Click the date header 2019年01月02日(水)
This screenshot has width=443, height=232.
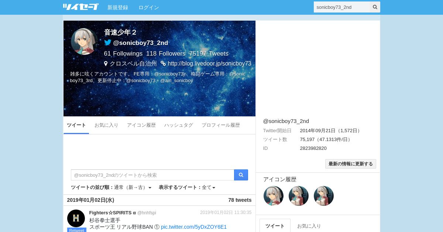tap(90, 200)
